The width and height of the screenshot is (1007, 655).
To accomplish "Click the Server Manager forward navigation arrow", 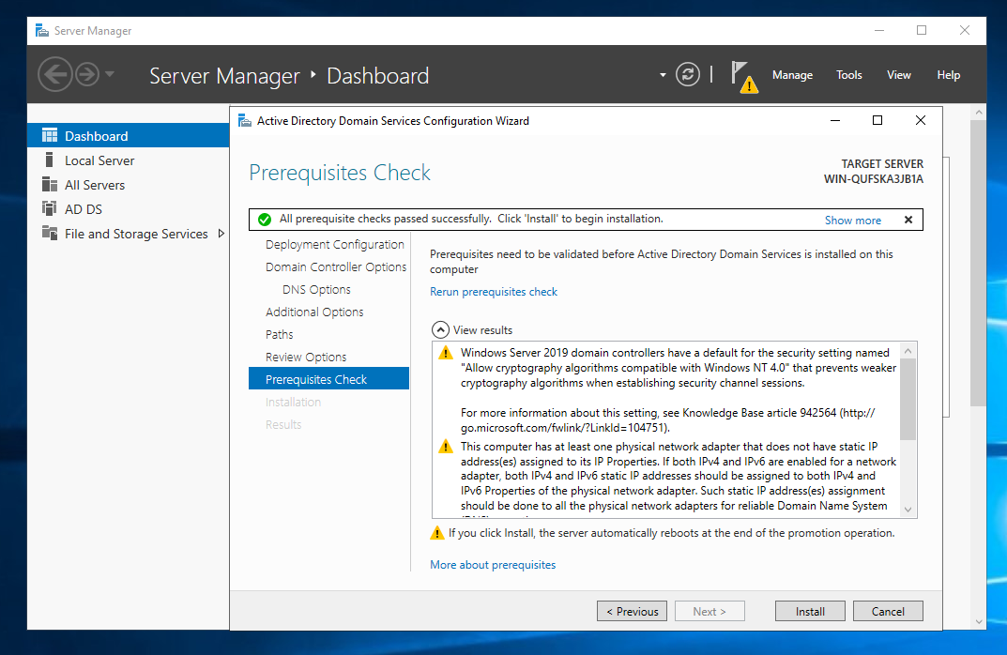I will click(87, 74).
